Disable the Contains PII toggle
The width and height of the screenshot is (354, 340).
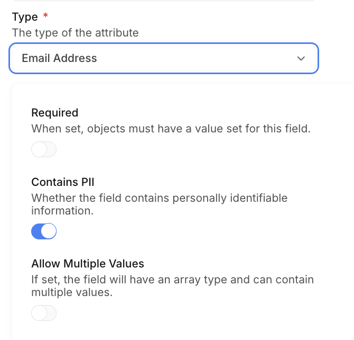44,231
